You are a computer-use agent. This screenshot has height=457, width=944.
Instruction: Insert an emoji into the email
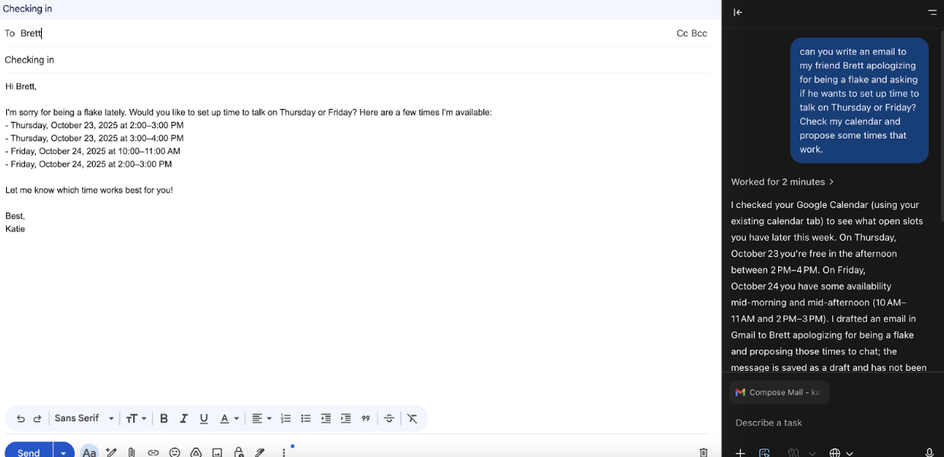(174, 452)
